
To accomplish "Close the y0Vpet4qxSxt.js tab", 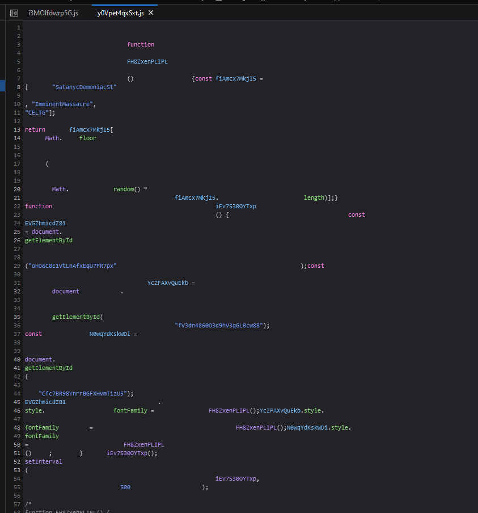I will point(150,12).
